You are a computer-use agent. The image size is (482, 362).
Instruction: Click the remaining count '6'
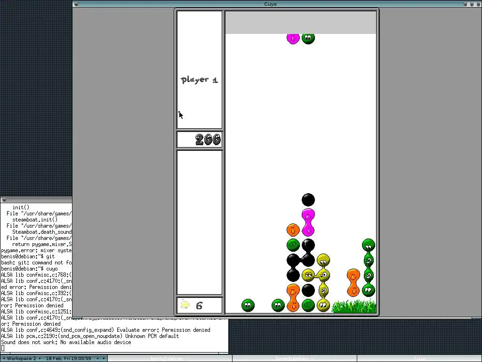pos(199,305)
